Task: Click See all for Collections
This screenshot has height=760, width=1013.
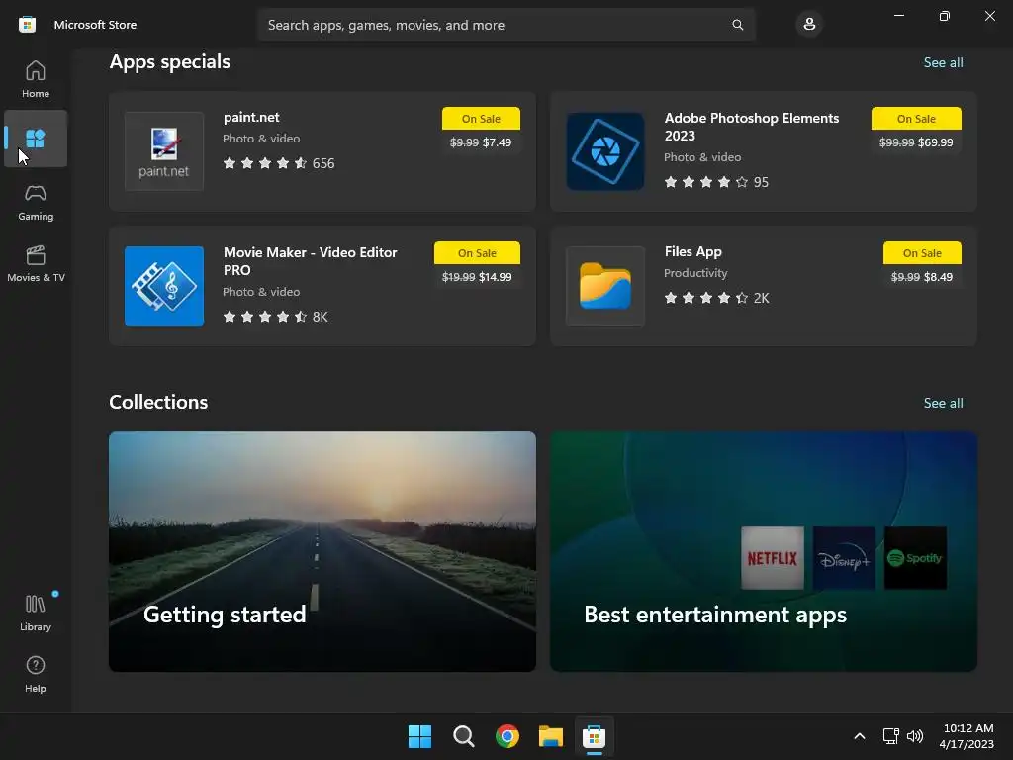Action: point(943,403)
